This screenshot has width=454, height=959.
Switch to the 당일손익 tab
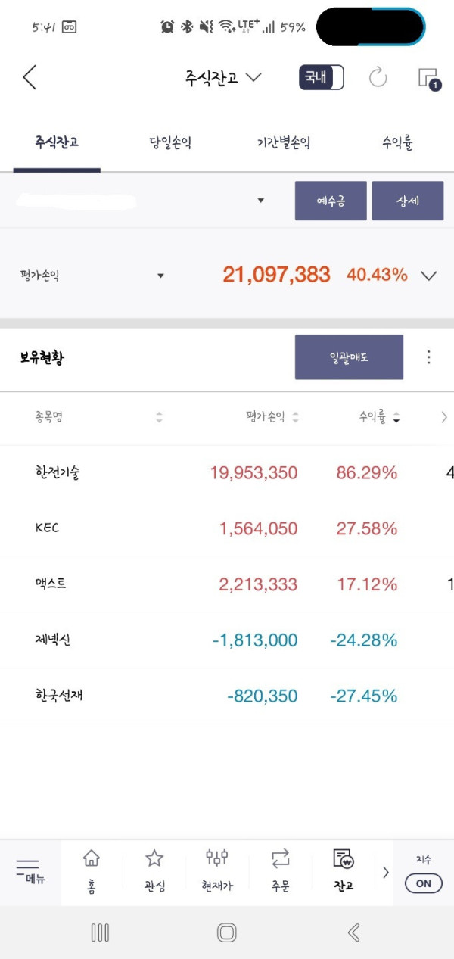(x=170, y=143)
